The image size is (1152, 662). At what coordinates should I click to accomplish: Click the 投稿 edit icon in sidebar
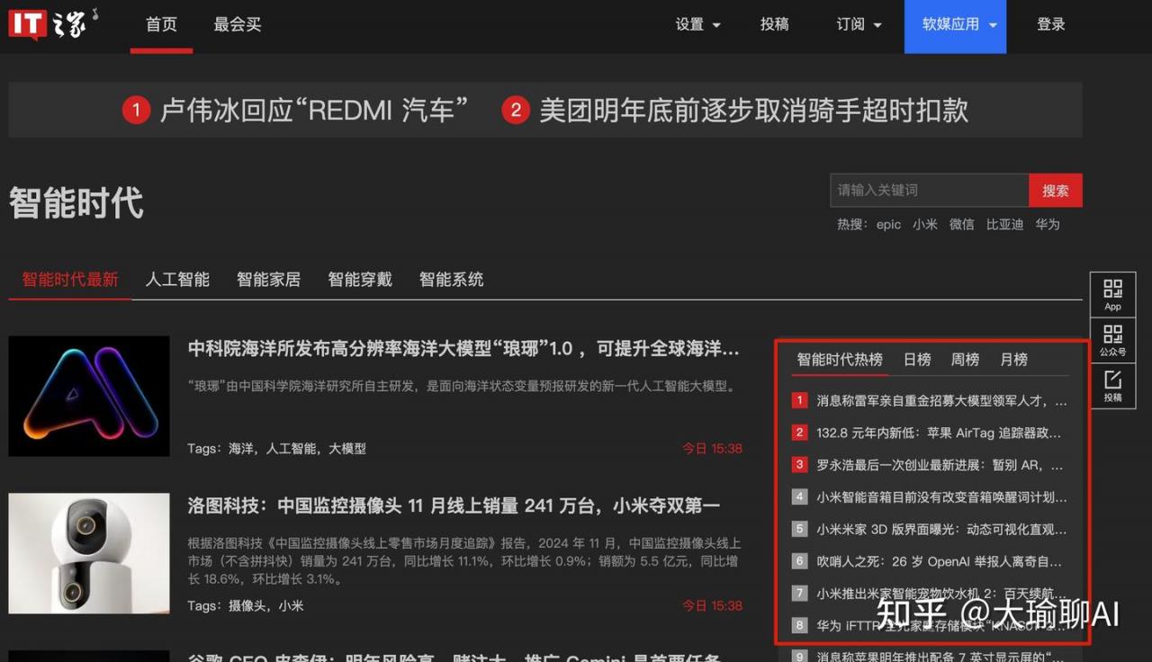1113,386
